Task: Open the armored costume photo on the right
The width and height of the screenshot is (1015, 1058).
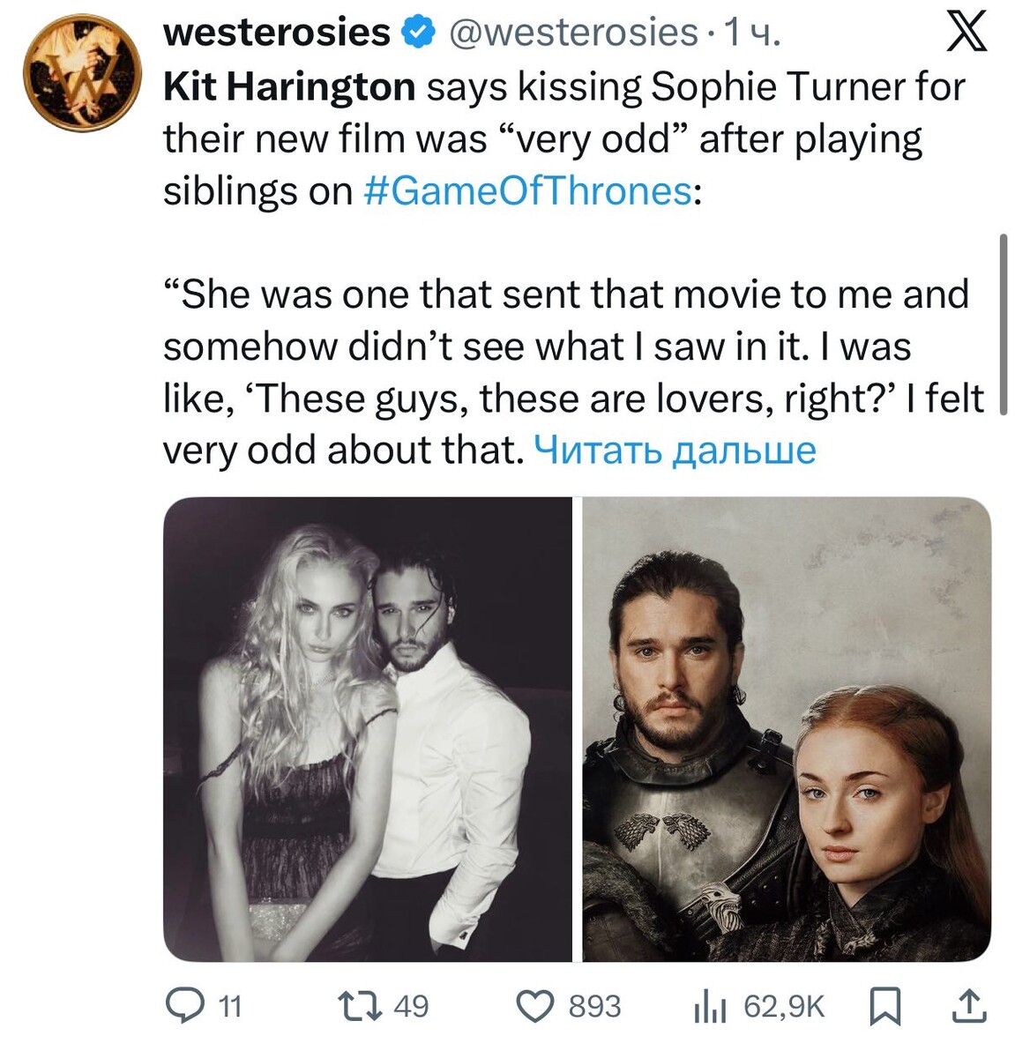Action: 787,729
